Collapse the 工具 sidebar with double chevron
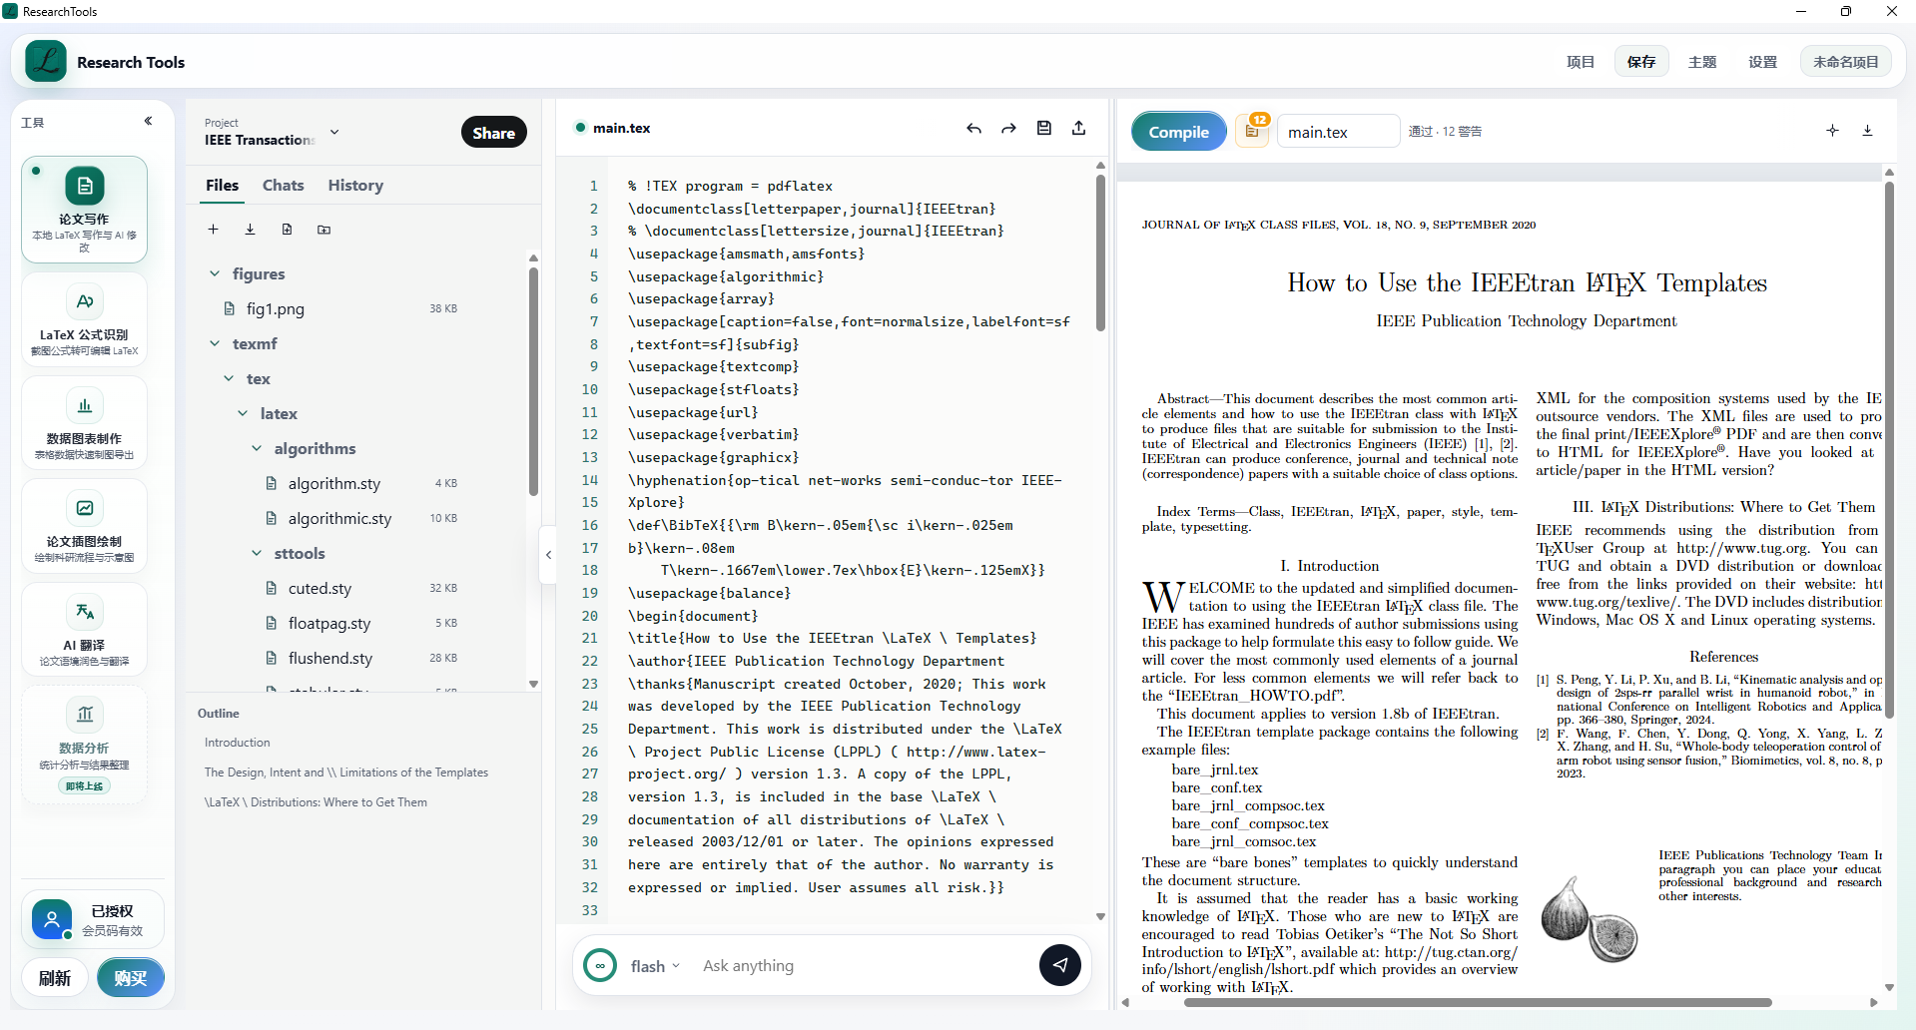Image resolution: width=1916 pixels, height=1030 pixels. tap(148, 121)
